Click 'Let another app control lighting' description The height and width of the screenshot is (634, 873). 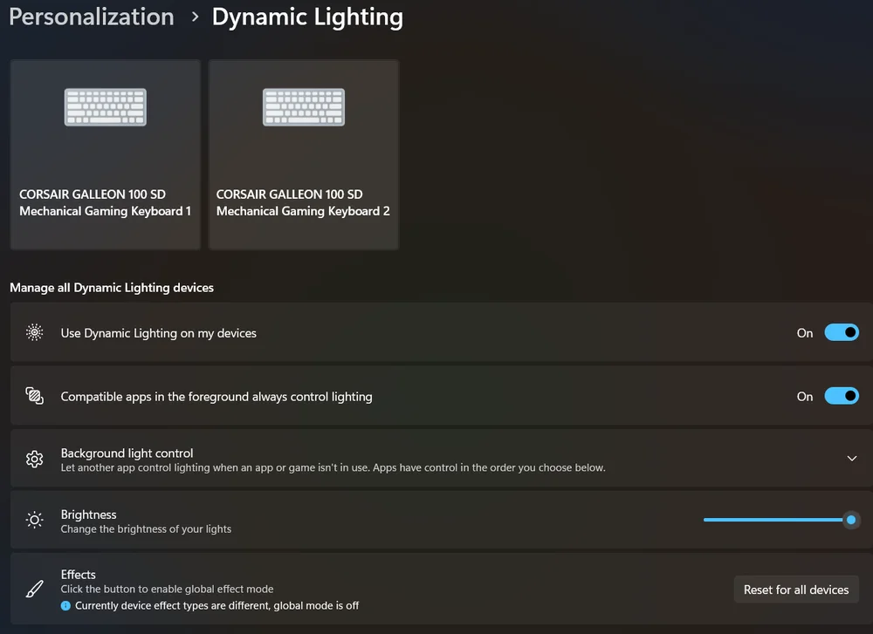click(x=333, y=467)
